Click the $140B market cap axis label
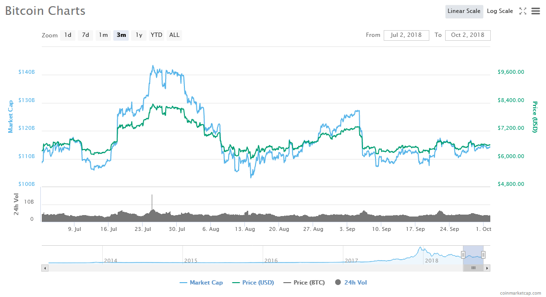This screenshot has width=546, height=297. [26, 72]
